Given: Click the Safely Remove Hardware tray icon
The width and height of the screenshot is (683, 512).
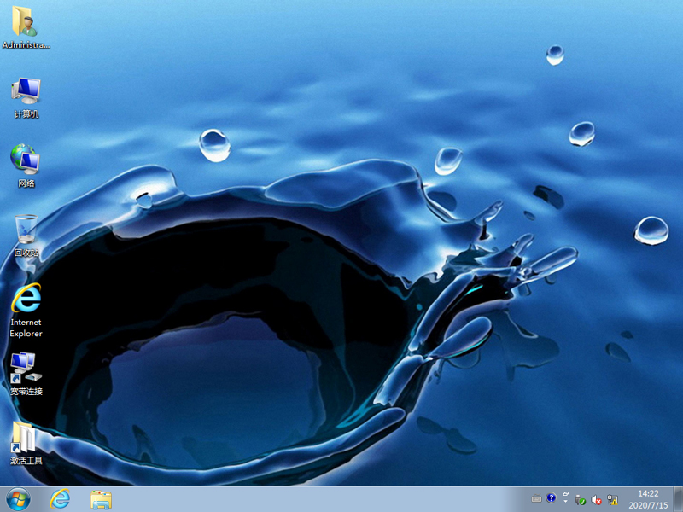Looking at the screenshot, I should (581, 499).
